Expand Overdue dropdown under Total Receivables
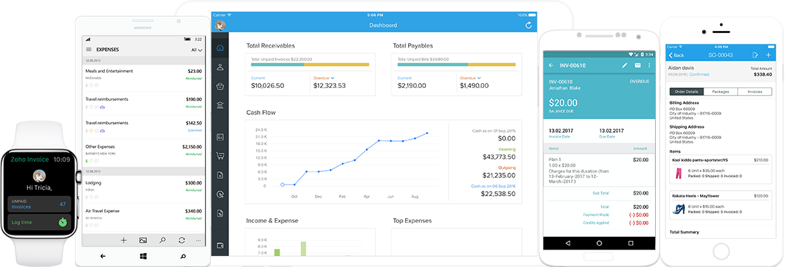This screenshot has width=785, height=267. [x=324, y=78]
